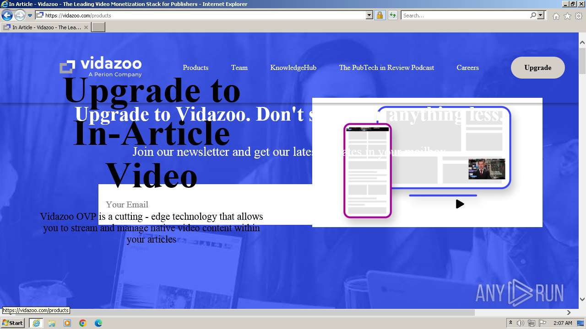586x329 pixels.
Task: Click the network tray icon
Action: coord(532,323)
